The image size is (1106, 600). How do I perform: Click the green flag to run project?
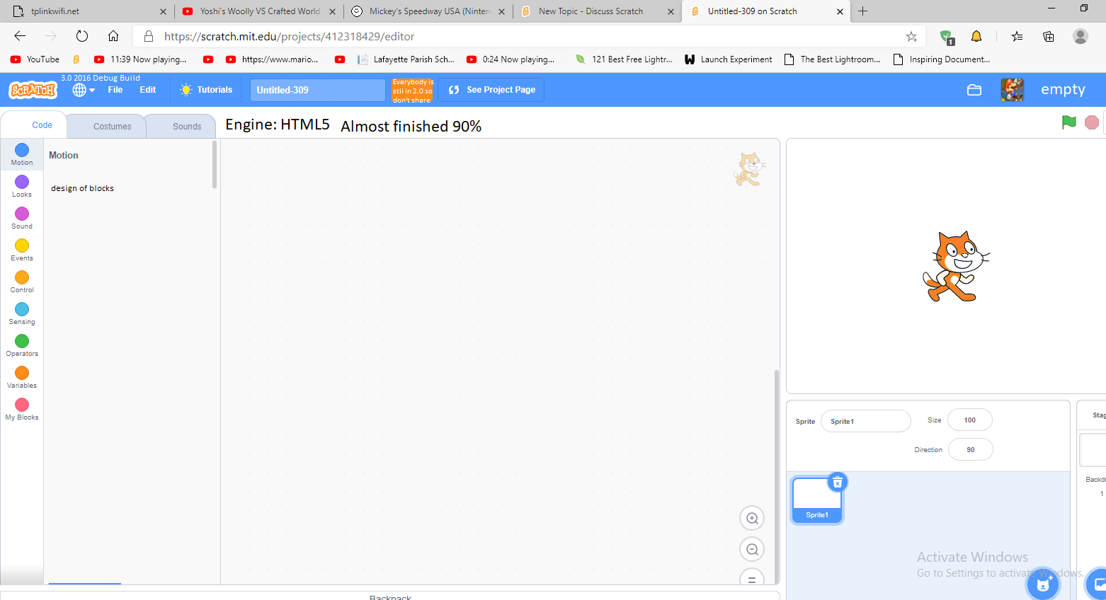(x=1068, y=122)
